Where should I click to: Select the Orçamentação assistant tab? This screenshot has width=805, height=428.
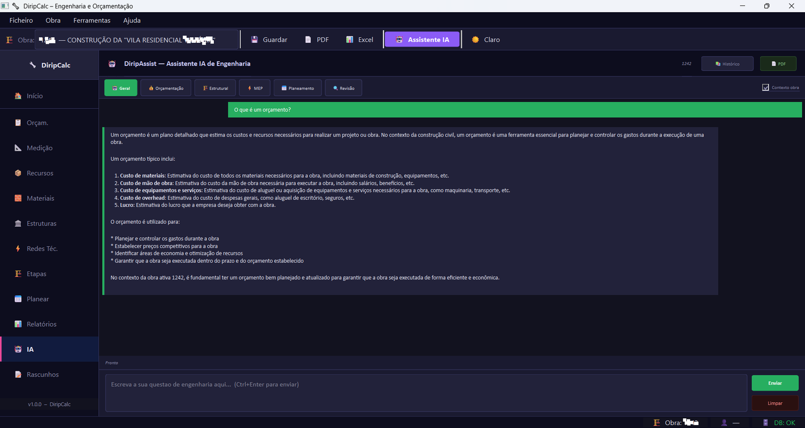coord(166,88)
